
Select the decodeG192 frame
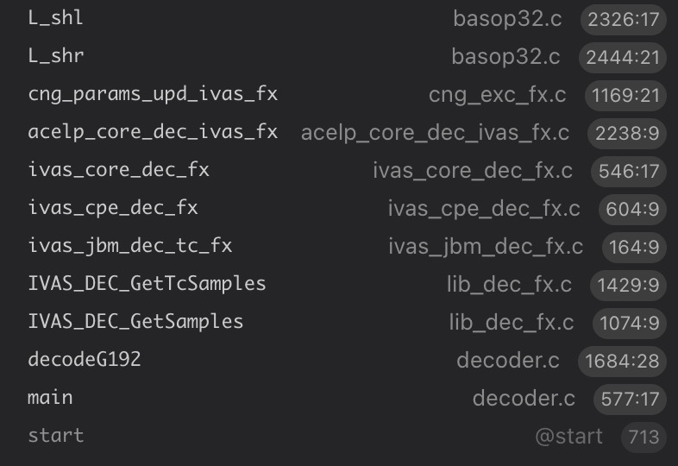(x=85, y=360)
